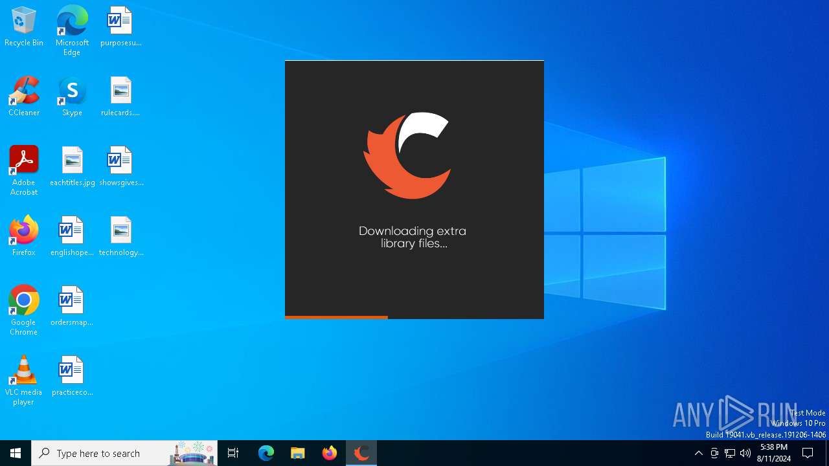Select the eachtitles.jpg image file

pyautogui.click(x=72, y=167)
